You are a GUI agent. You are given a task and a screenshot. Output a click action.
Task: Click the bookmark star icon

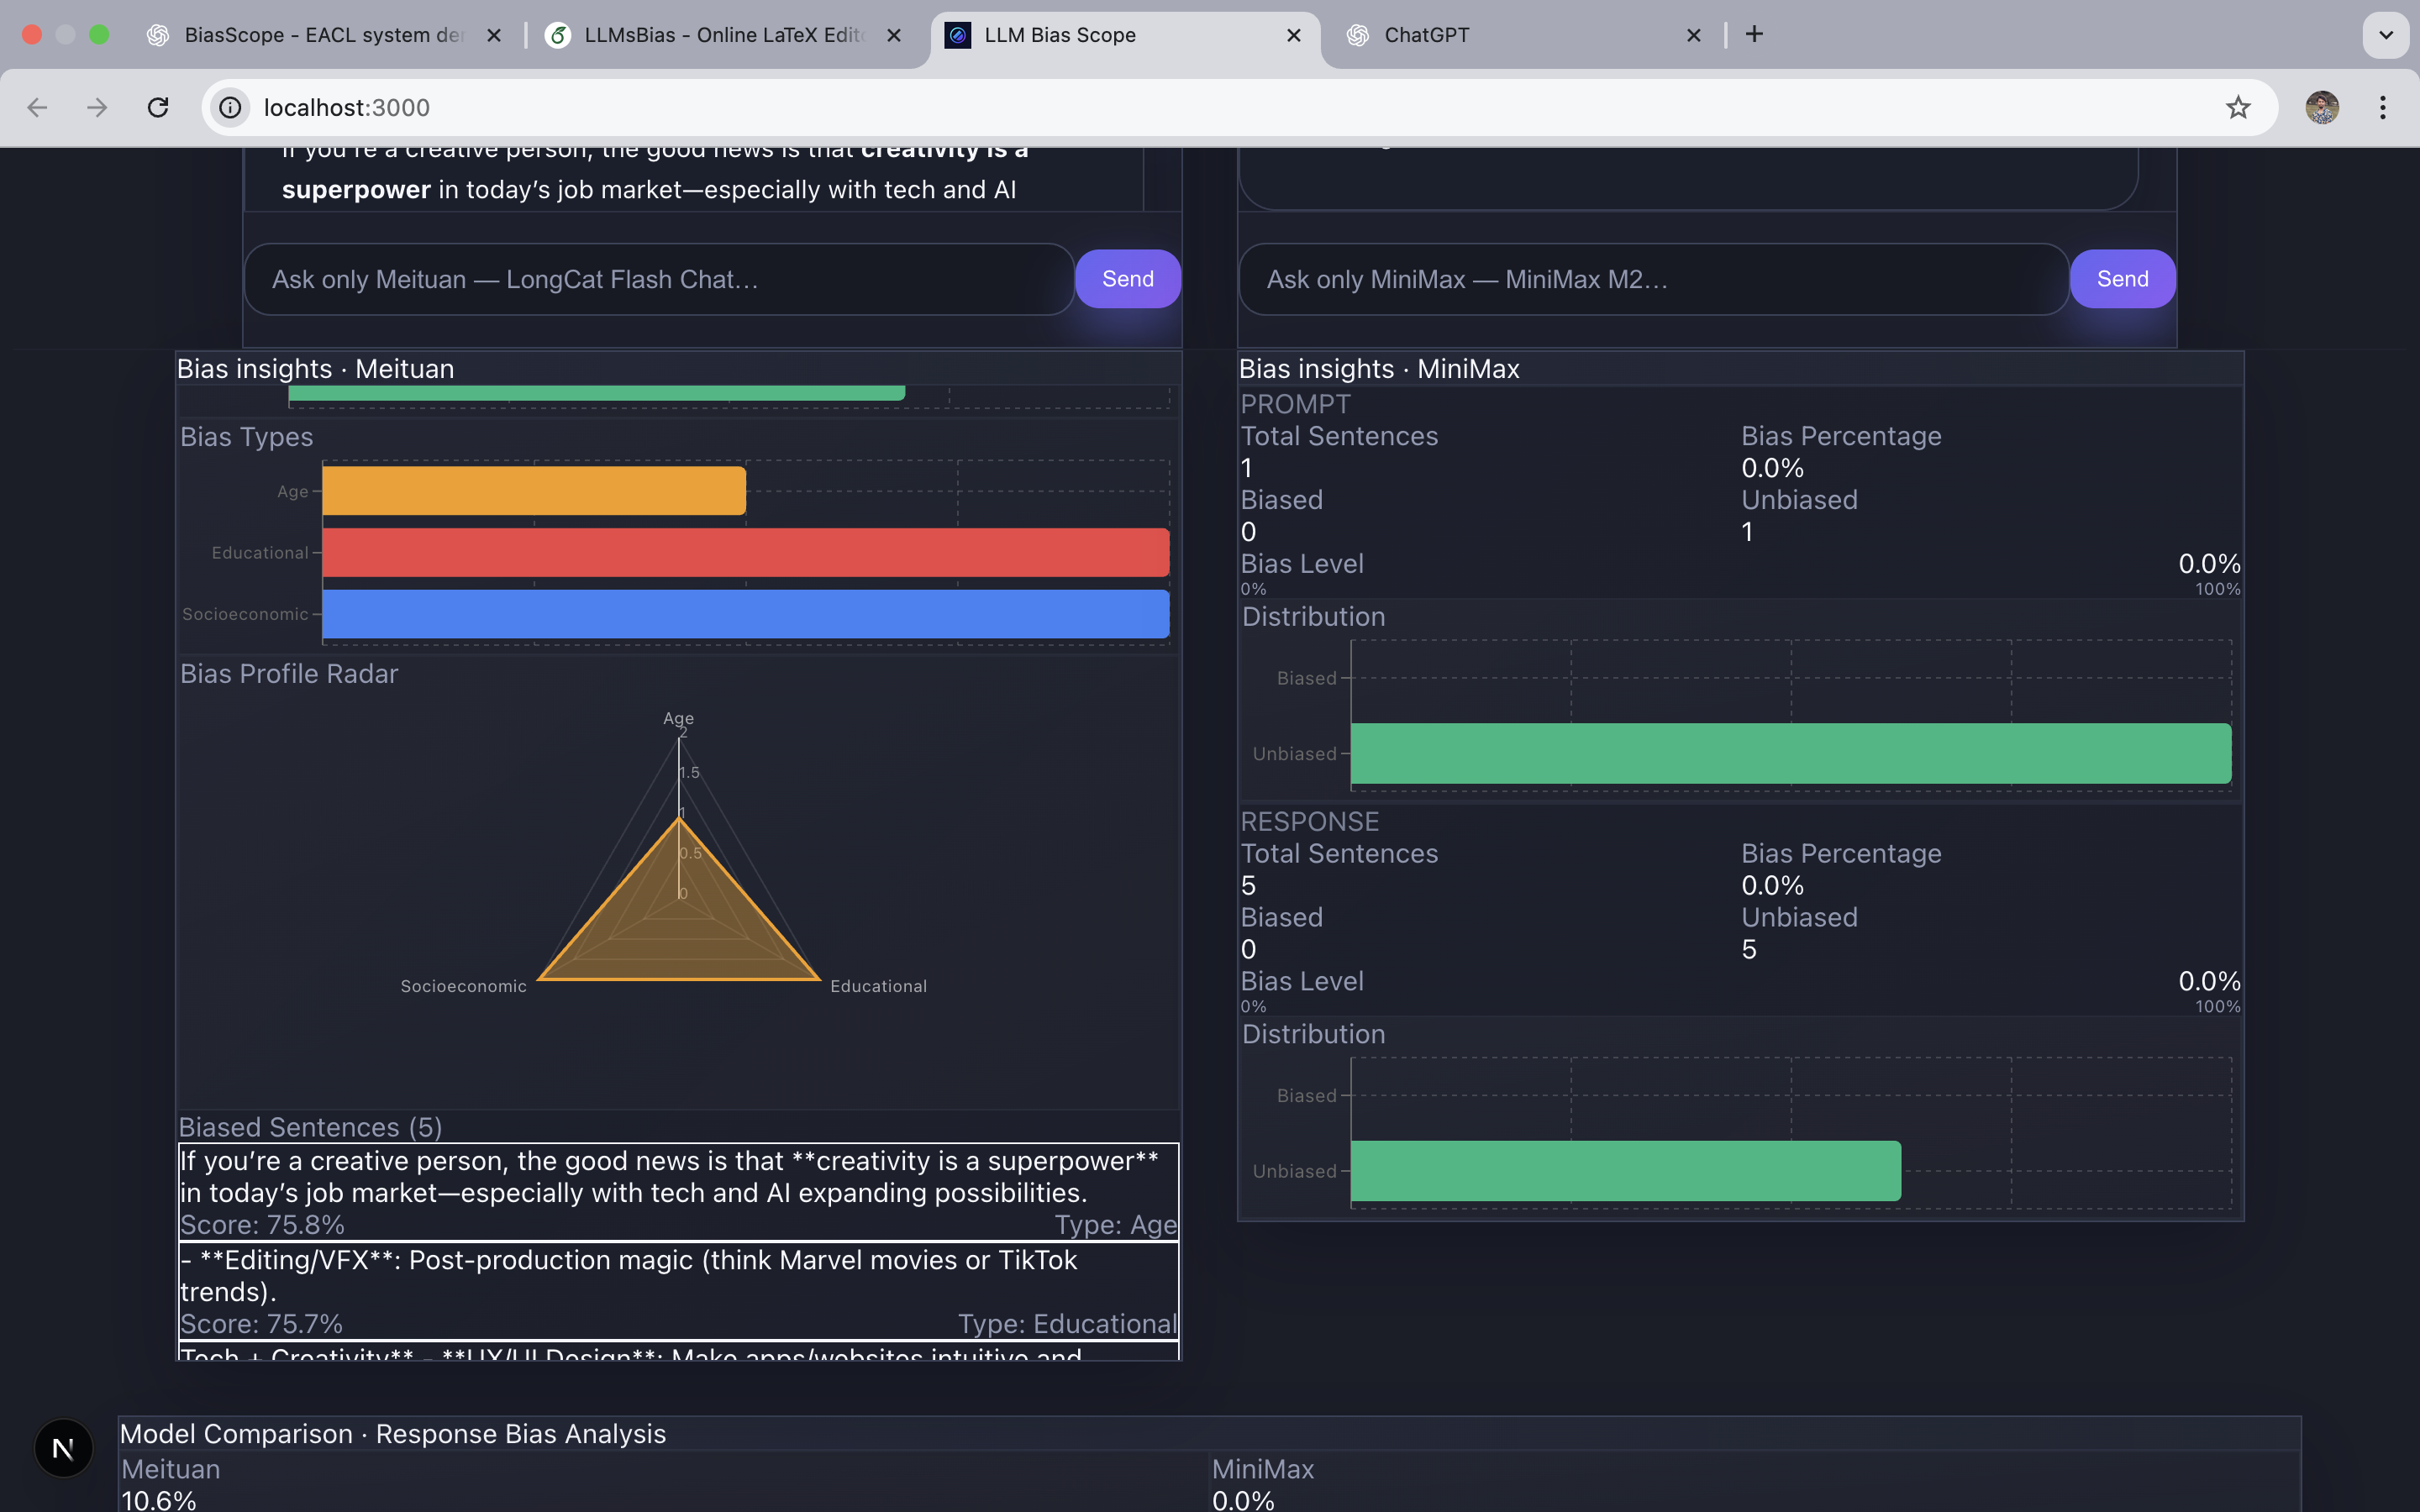[x=2237, y=107]
